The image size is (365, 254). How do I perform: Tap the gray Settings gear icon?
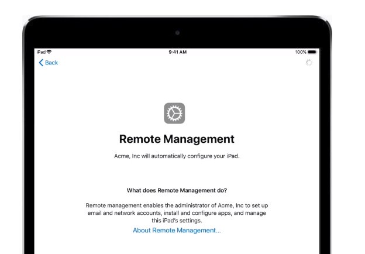pos(174,113)
